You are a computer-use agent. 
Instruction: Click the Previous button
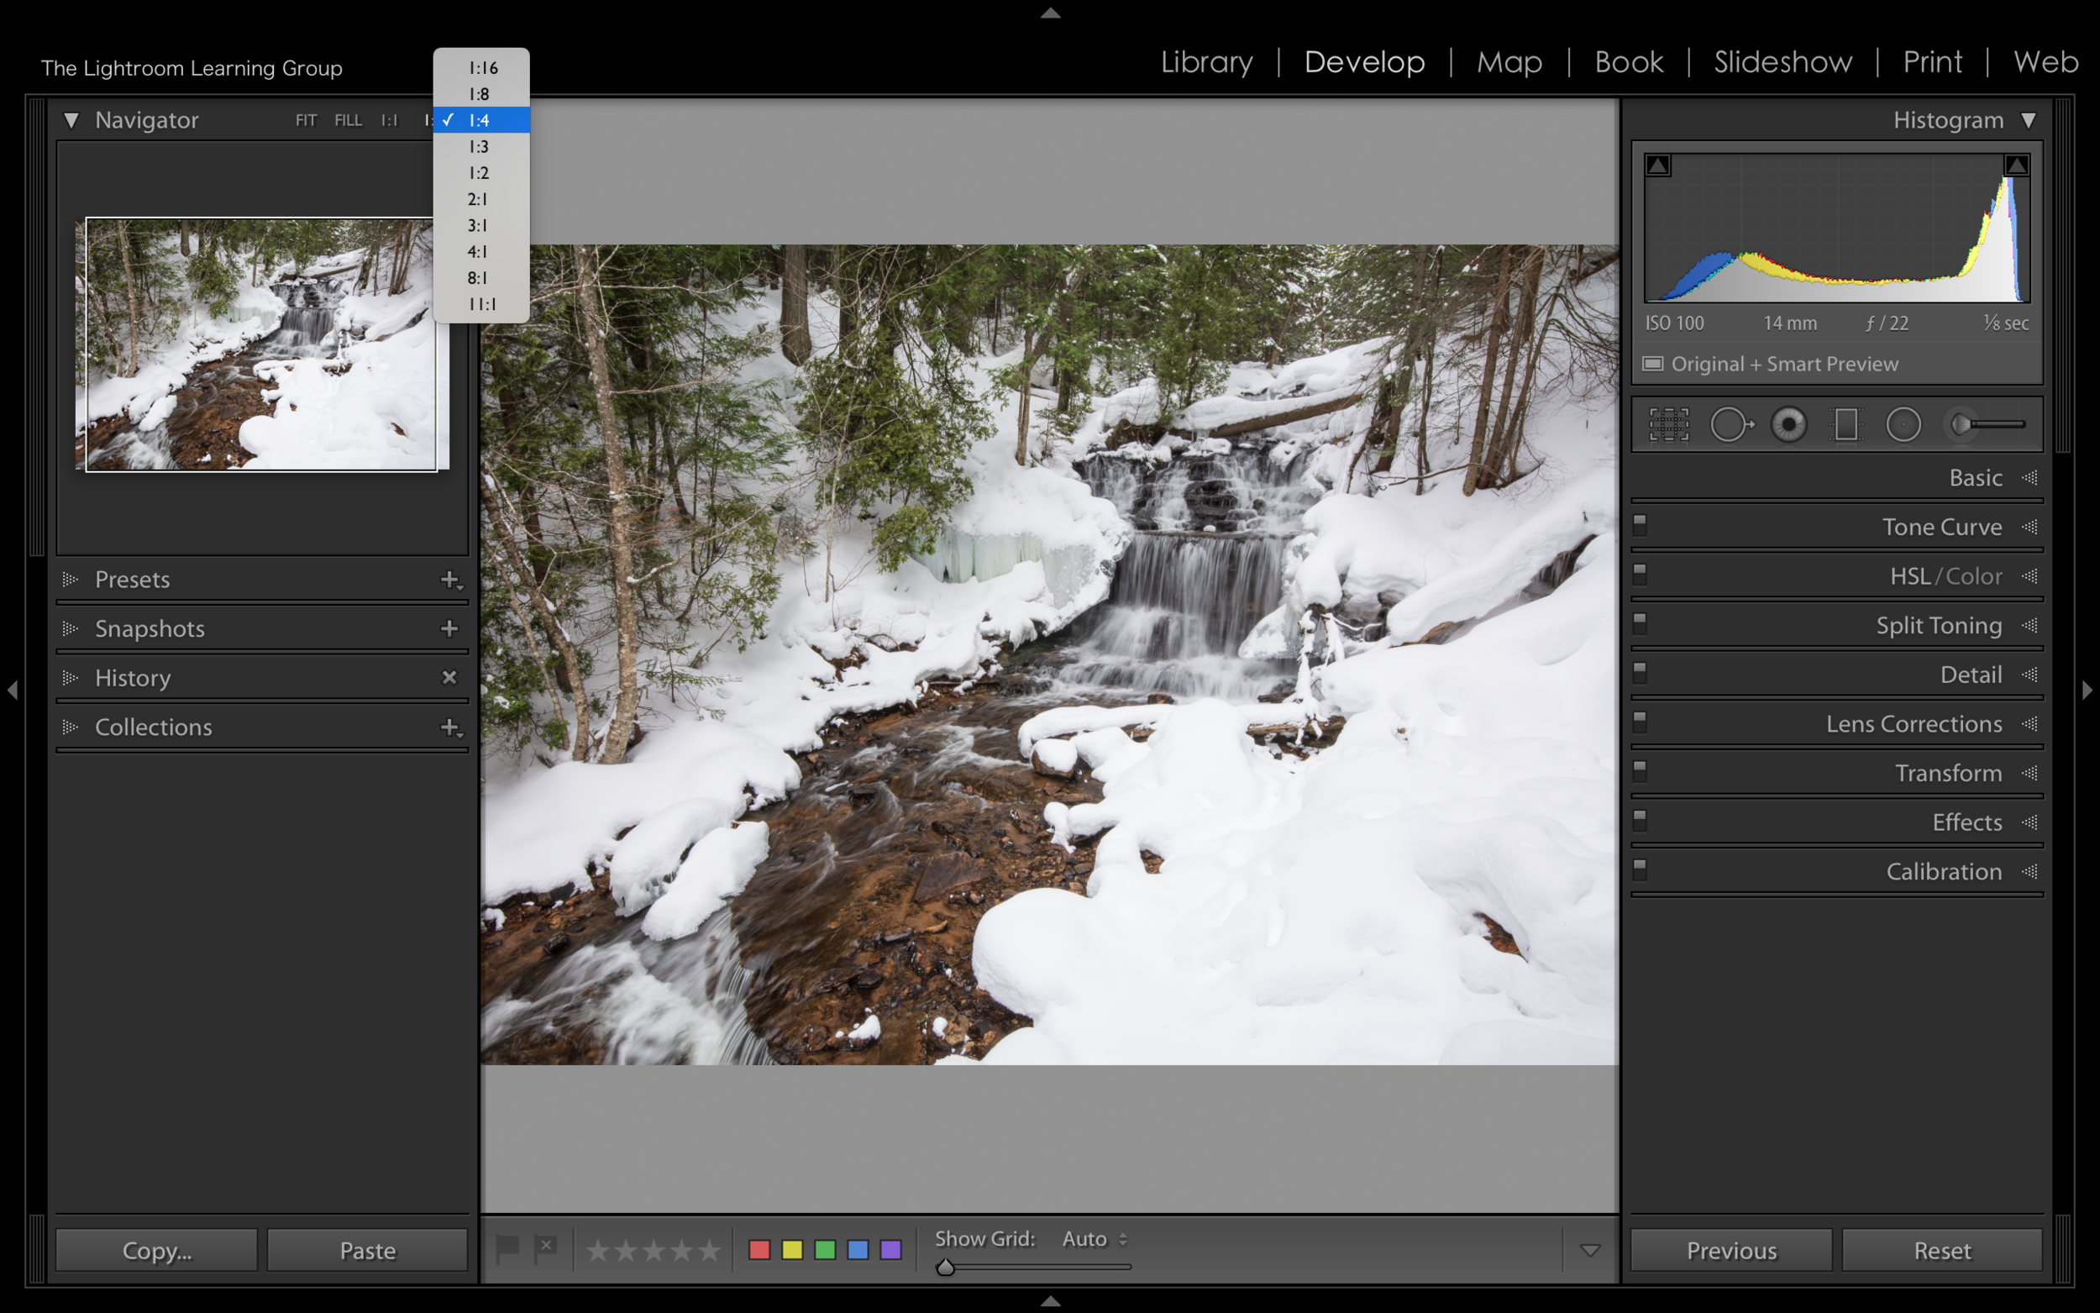[x=1731, y=1251]
